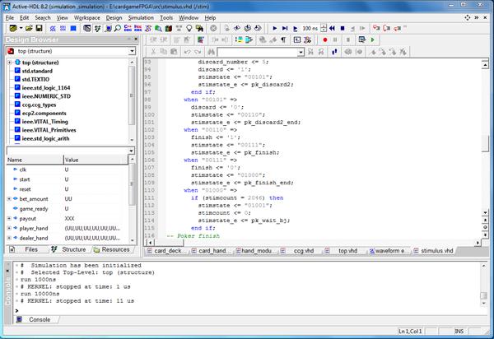494x339 pixels.
Task: Open the top (structure) dropdown
Action: pyautogui.click(x=132, y=51)
